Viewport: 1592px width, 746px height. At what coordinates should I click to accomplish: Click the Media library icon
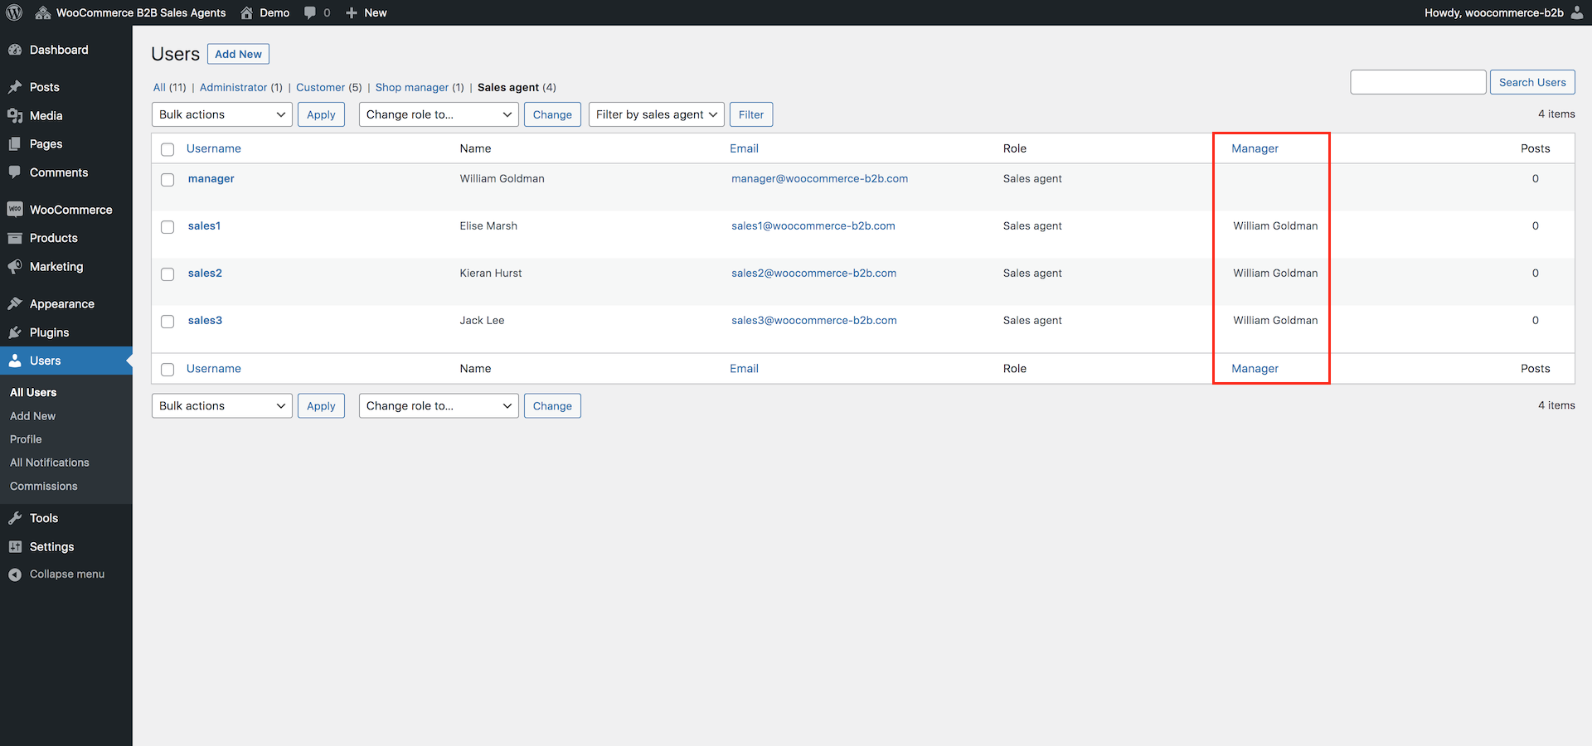[x=15, y=115]
